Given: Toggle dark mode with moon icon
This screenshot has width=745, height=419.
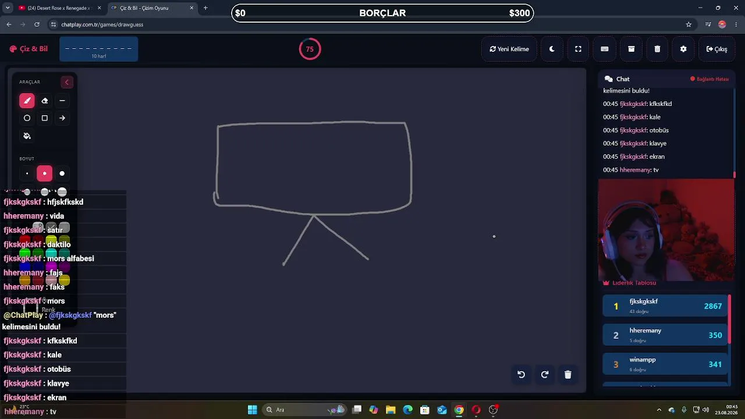Looking at the screenshot, I should click(x=552, y=49).
